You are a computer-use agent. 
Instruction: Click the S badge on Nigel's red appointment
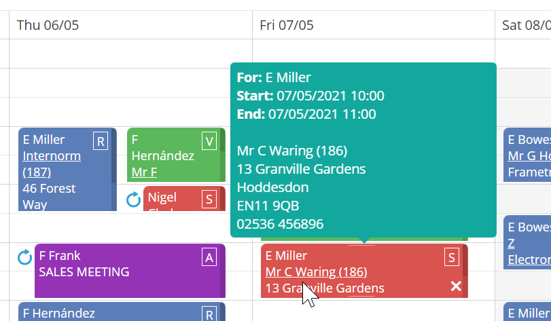(x=209, y=199)
